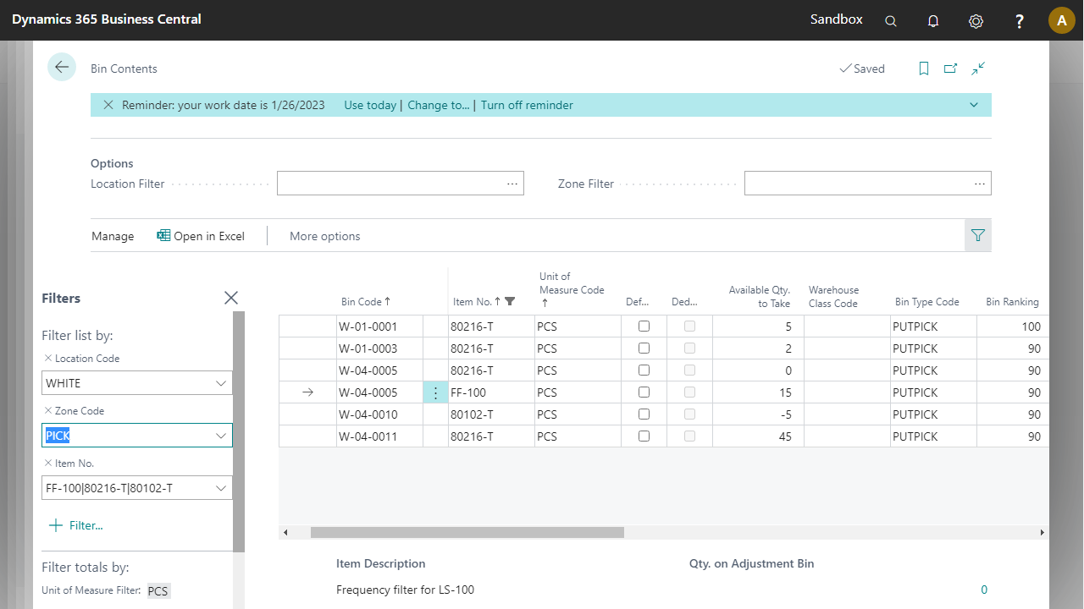Toggle Default checkbox for W-01-0001 row
Screen dimensions: 1084x609
[x=644, y=326]
